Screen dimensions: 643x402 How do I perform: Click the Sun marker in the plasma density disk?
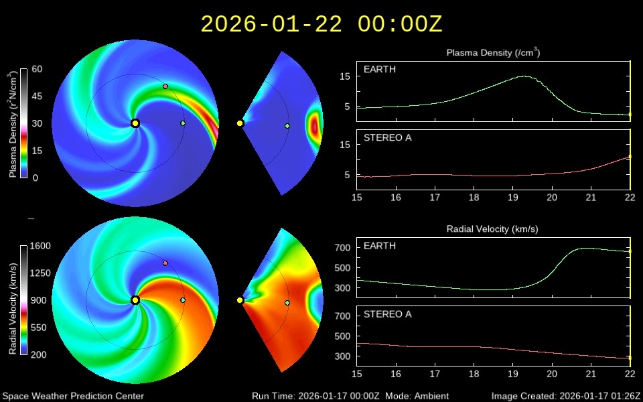pos(135,123)
